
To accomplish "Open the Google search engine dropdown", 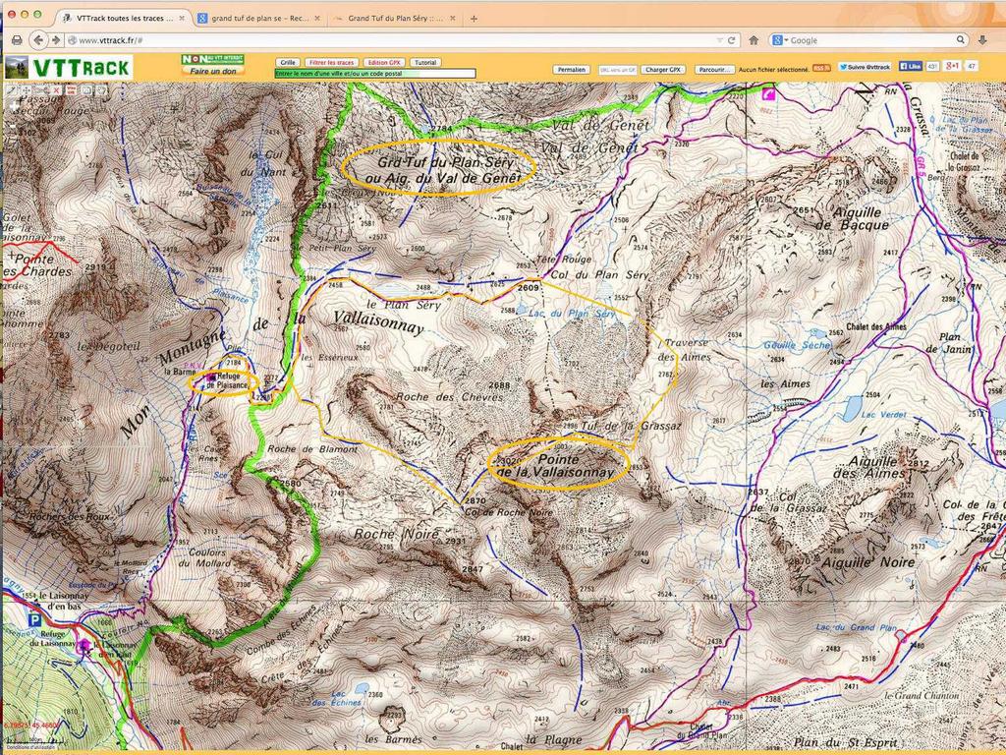I will [x=779, y=40].
